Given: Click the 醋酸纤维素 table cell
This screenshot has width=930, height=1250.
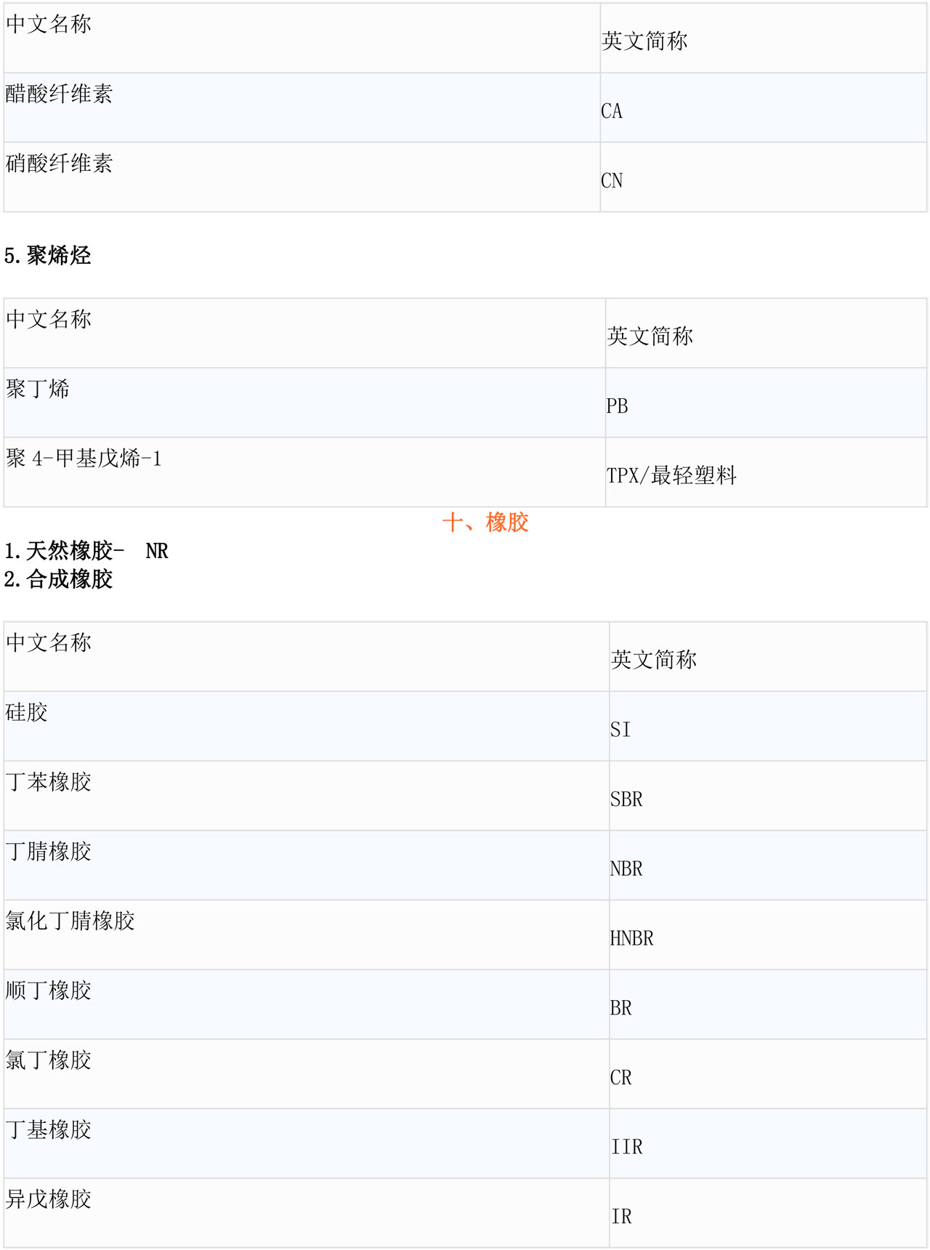Looking at the screenshot, I should click(x=60, y=94).
